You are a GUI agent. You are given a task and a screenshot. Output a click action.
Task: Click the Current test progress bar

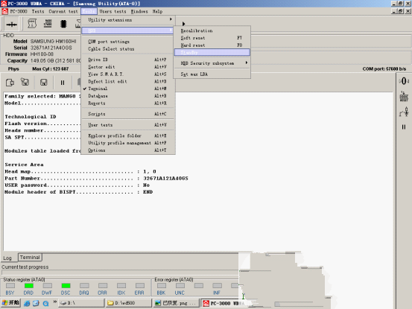[121, 273]
